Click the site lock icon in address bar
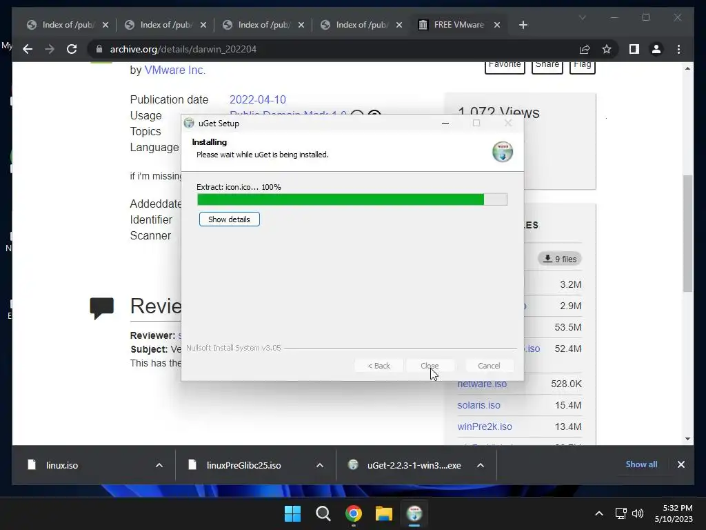 (x=99, y=49)
